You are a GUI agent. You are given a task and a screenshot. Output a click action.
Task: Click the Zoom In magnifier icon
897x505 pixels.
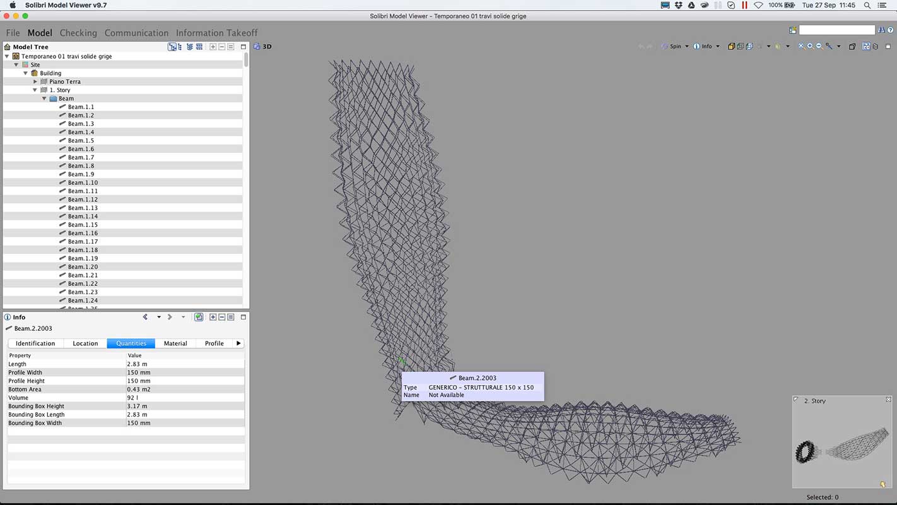point(810,46)
